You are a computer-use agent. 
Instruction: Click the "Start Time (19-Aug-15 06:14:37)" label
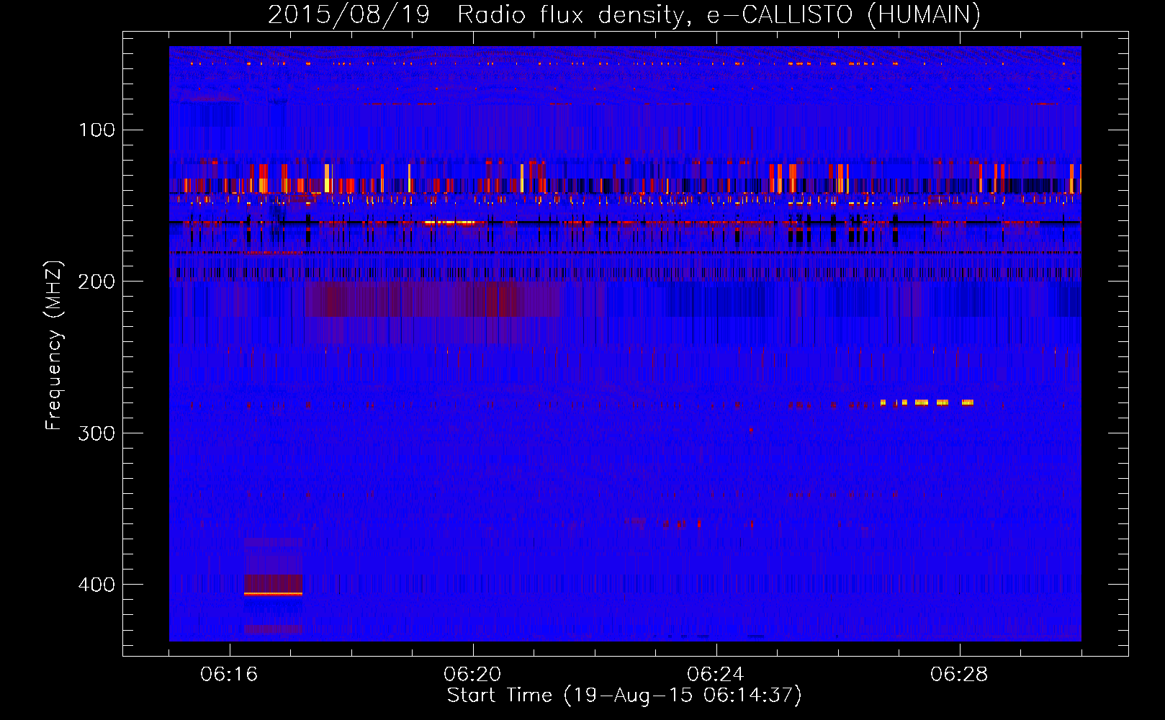pos(624,696)
